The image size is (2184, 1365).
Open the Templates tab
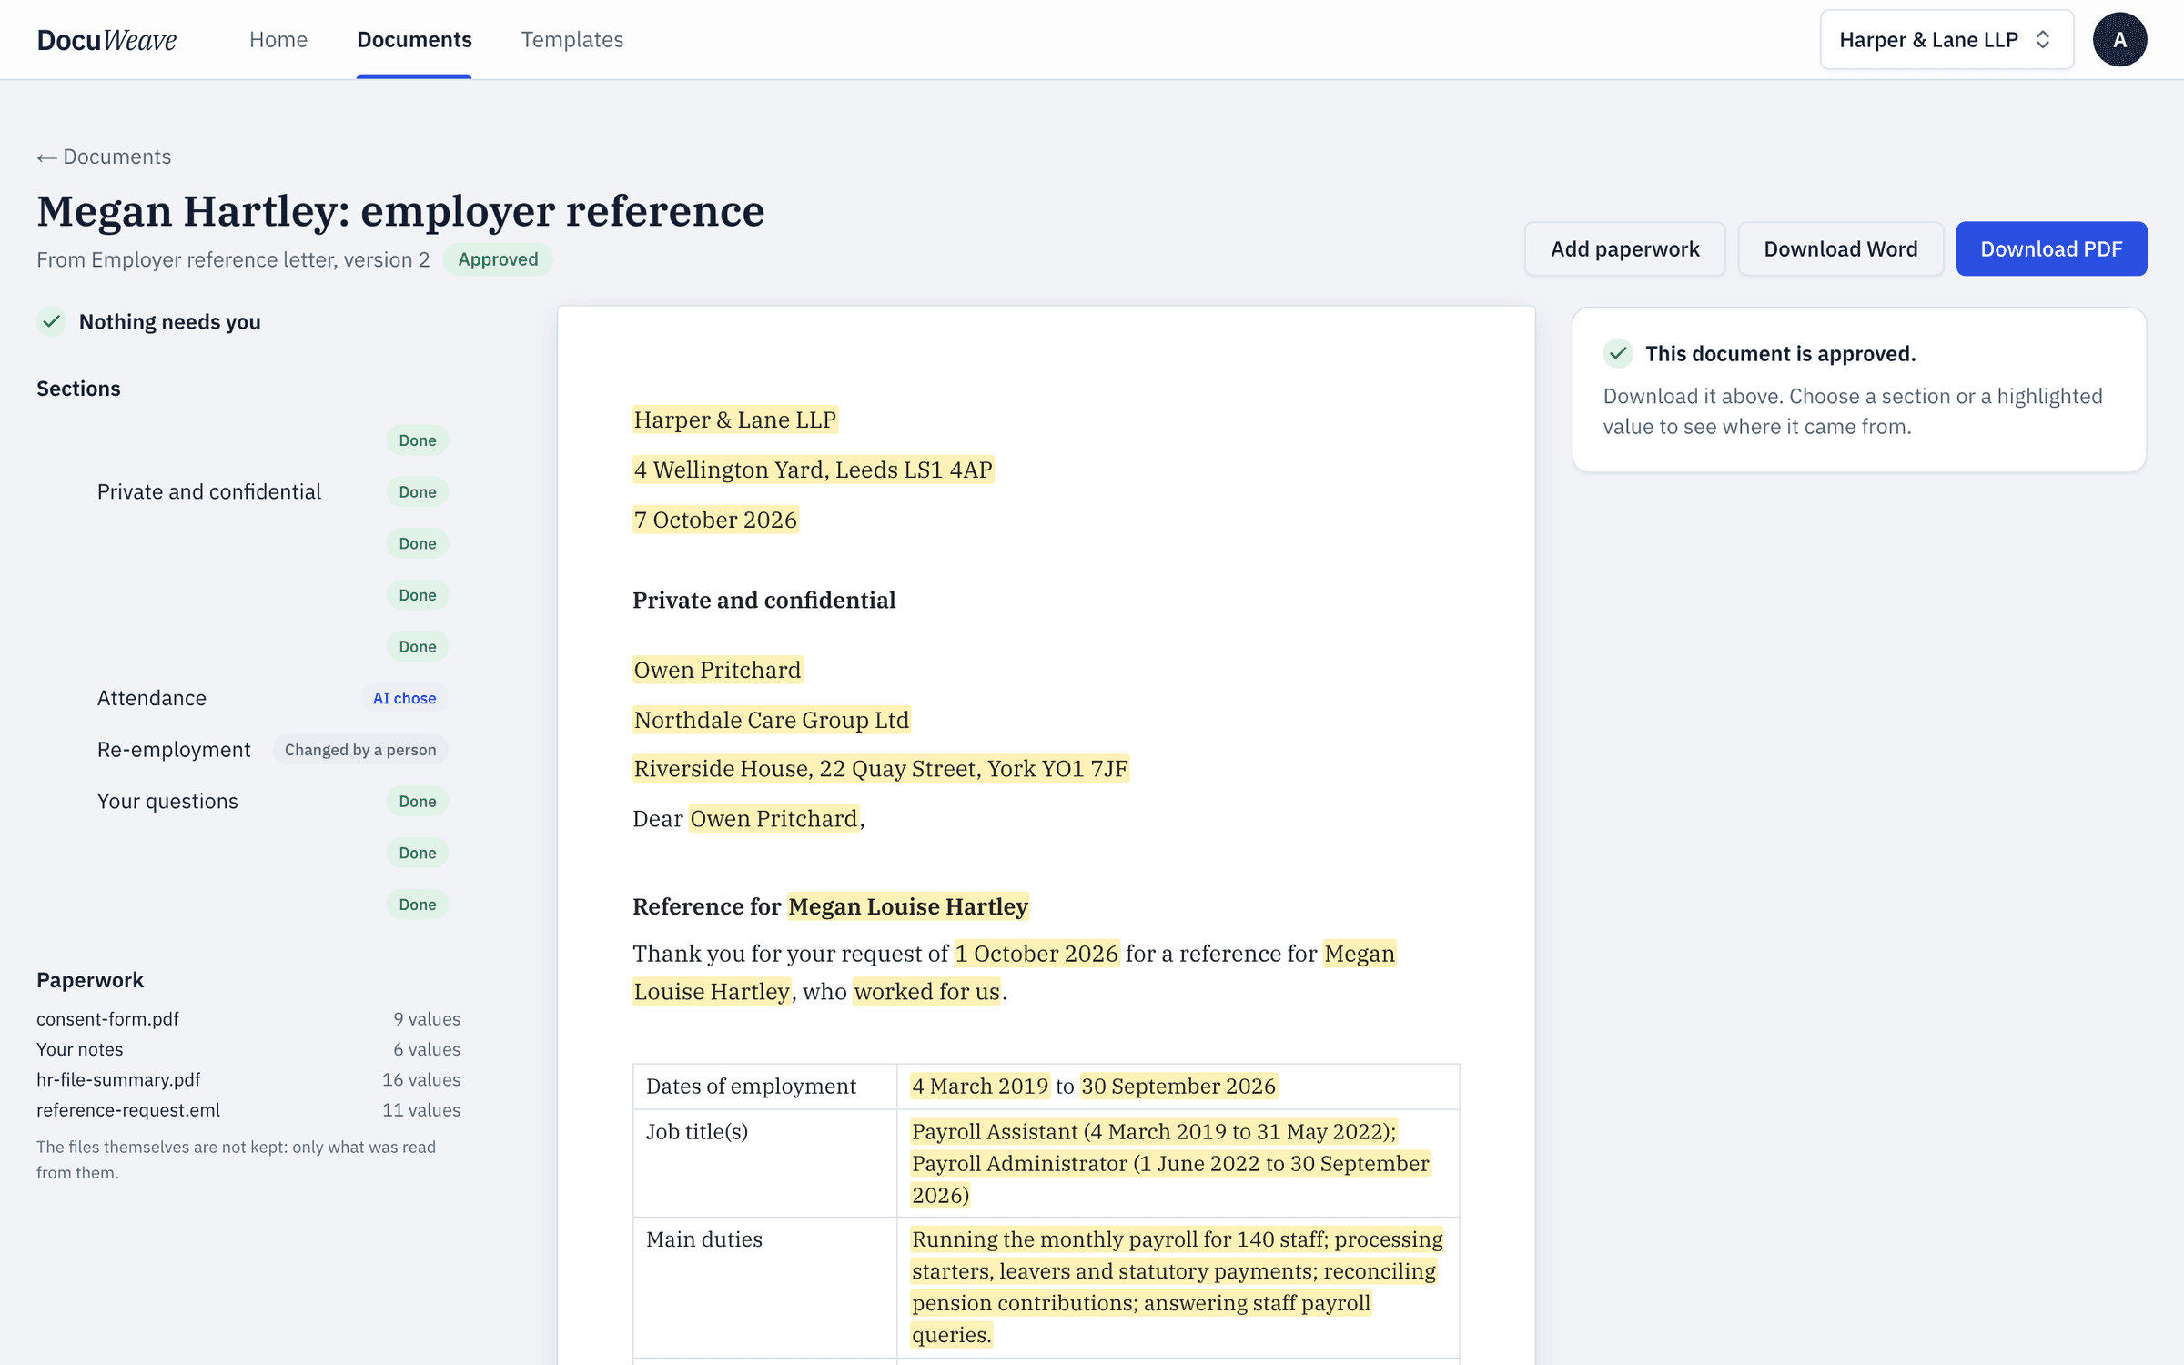pos(571,40)
